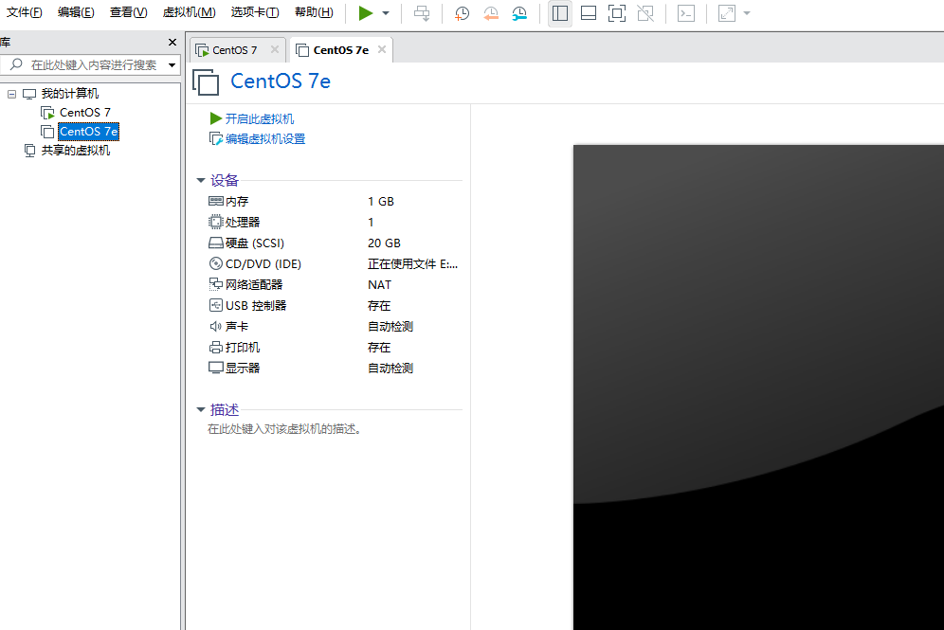Viewport: 944px width, 630px height.
Task: Click 开启此虚拟机 to power on
Action: pyautogui.click(x=259, y=118)
